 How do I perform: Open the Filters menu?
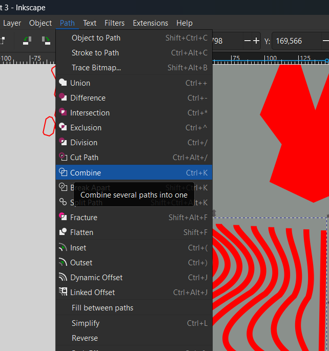click(x=114, y=23)
